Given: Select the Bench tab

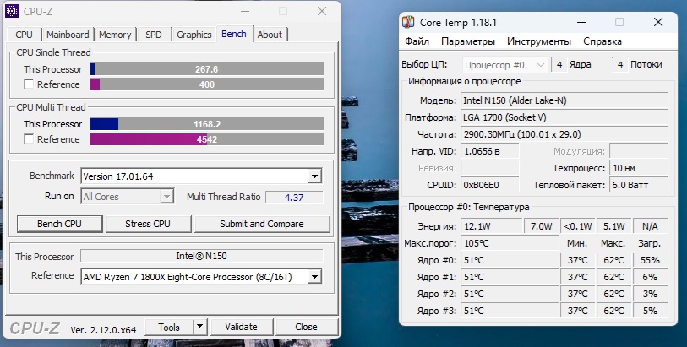Looking at the screenshot, I should pyautogui.click(x=234, y=34).
